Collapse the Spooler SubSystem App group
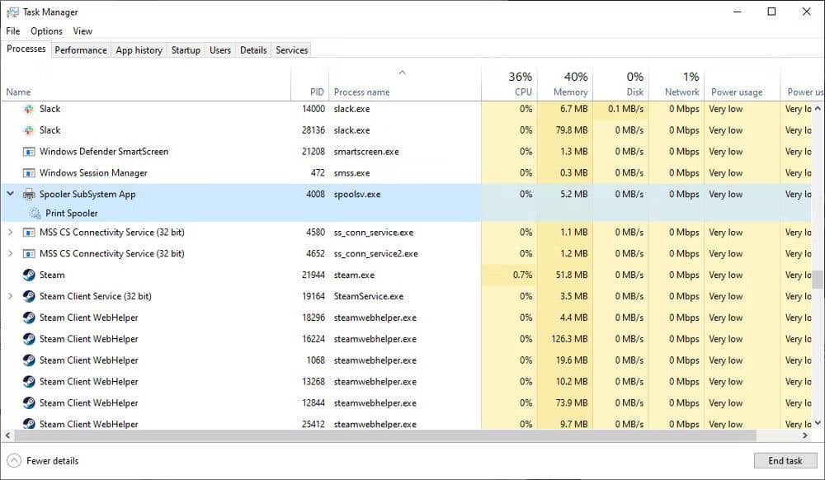The image size is (825, 480). (x=9, y=194)
